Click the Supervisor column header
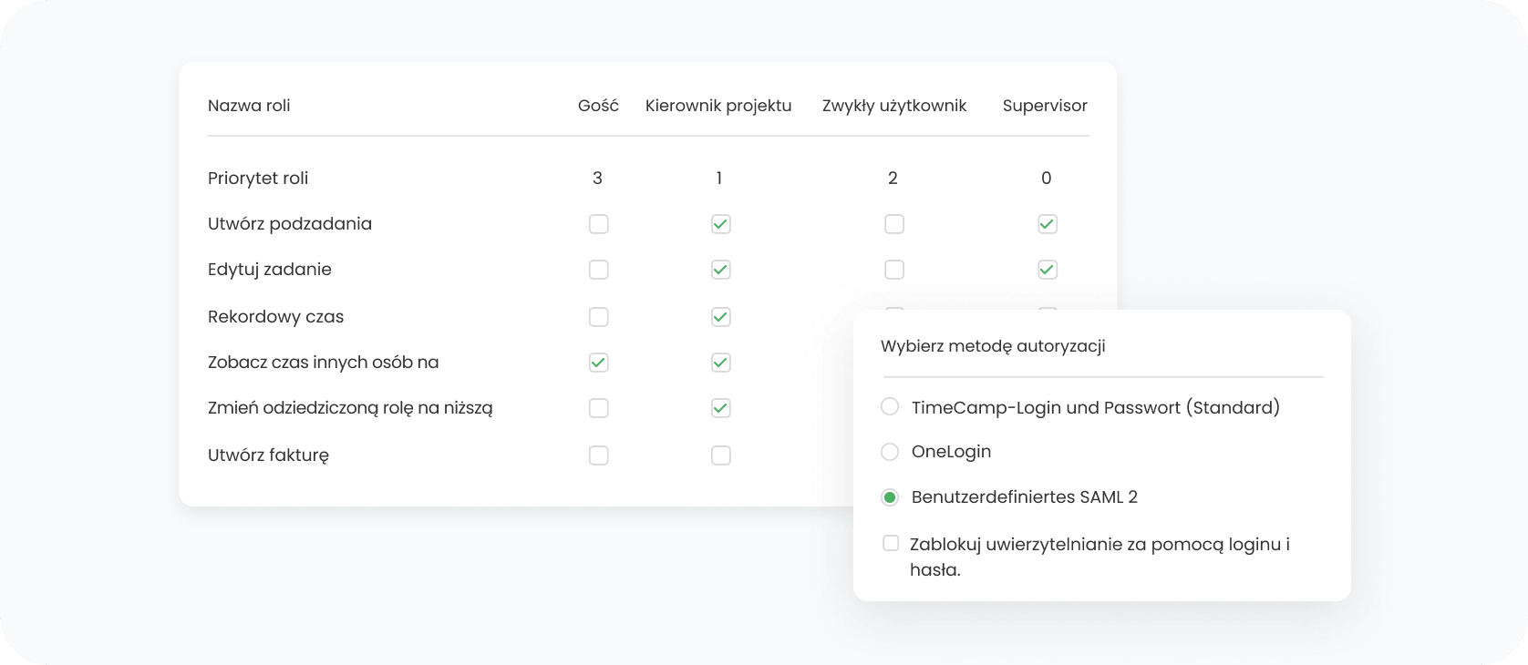 1044,106
